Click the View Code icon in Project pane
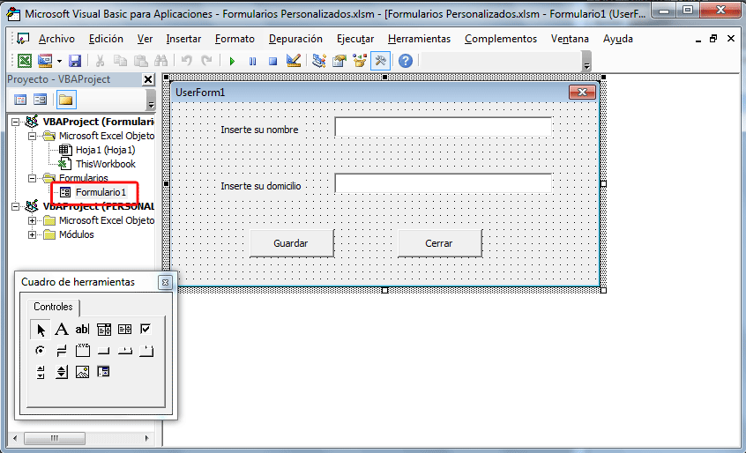The width and height of the screenshot is (746, 453). [20, 100]
